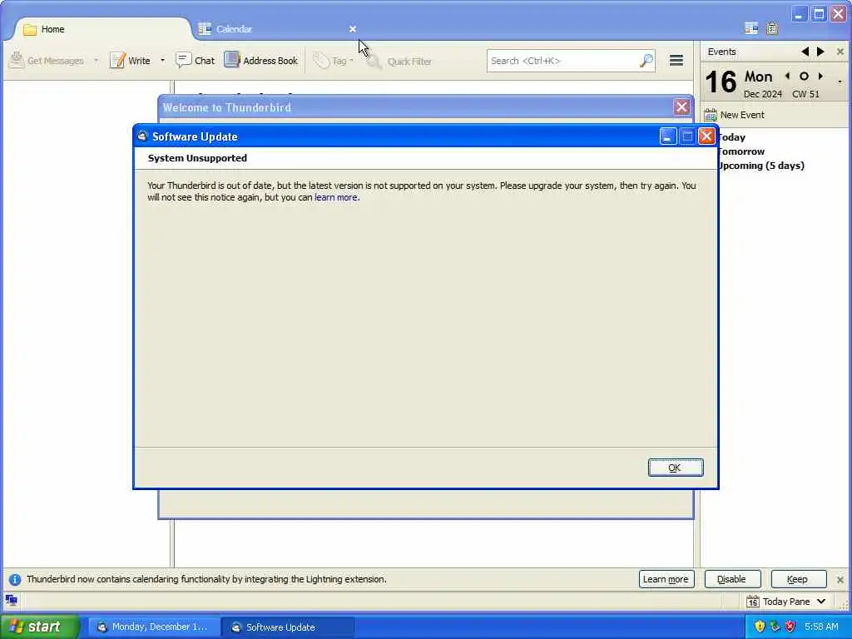
Task: Select the Software Update taskbar item
Action: point(288,627)
